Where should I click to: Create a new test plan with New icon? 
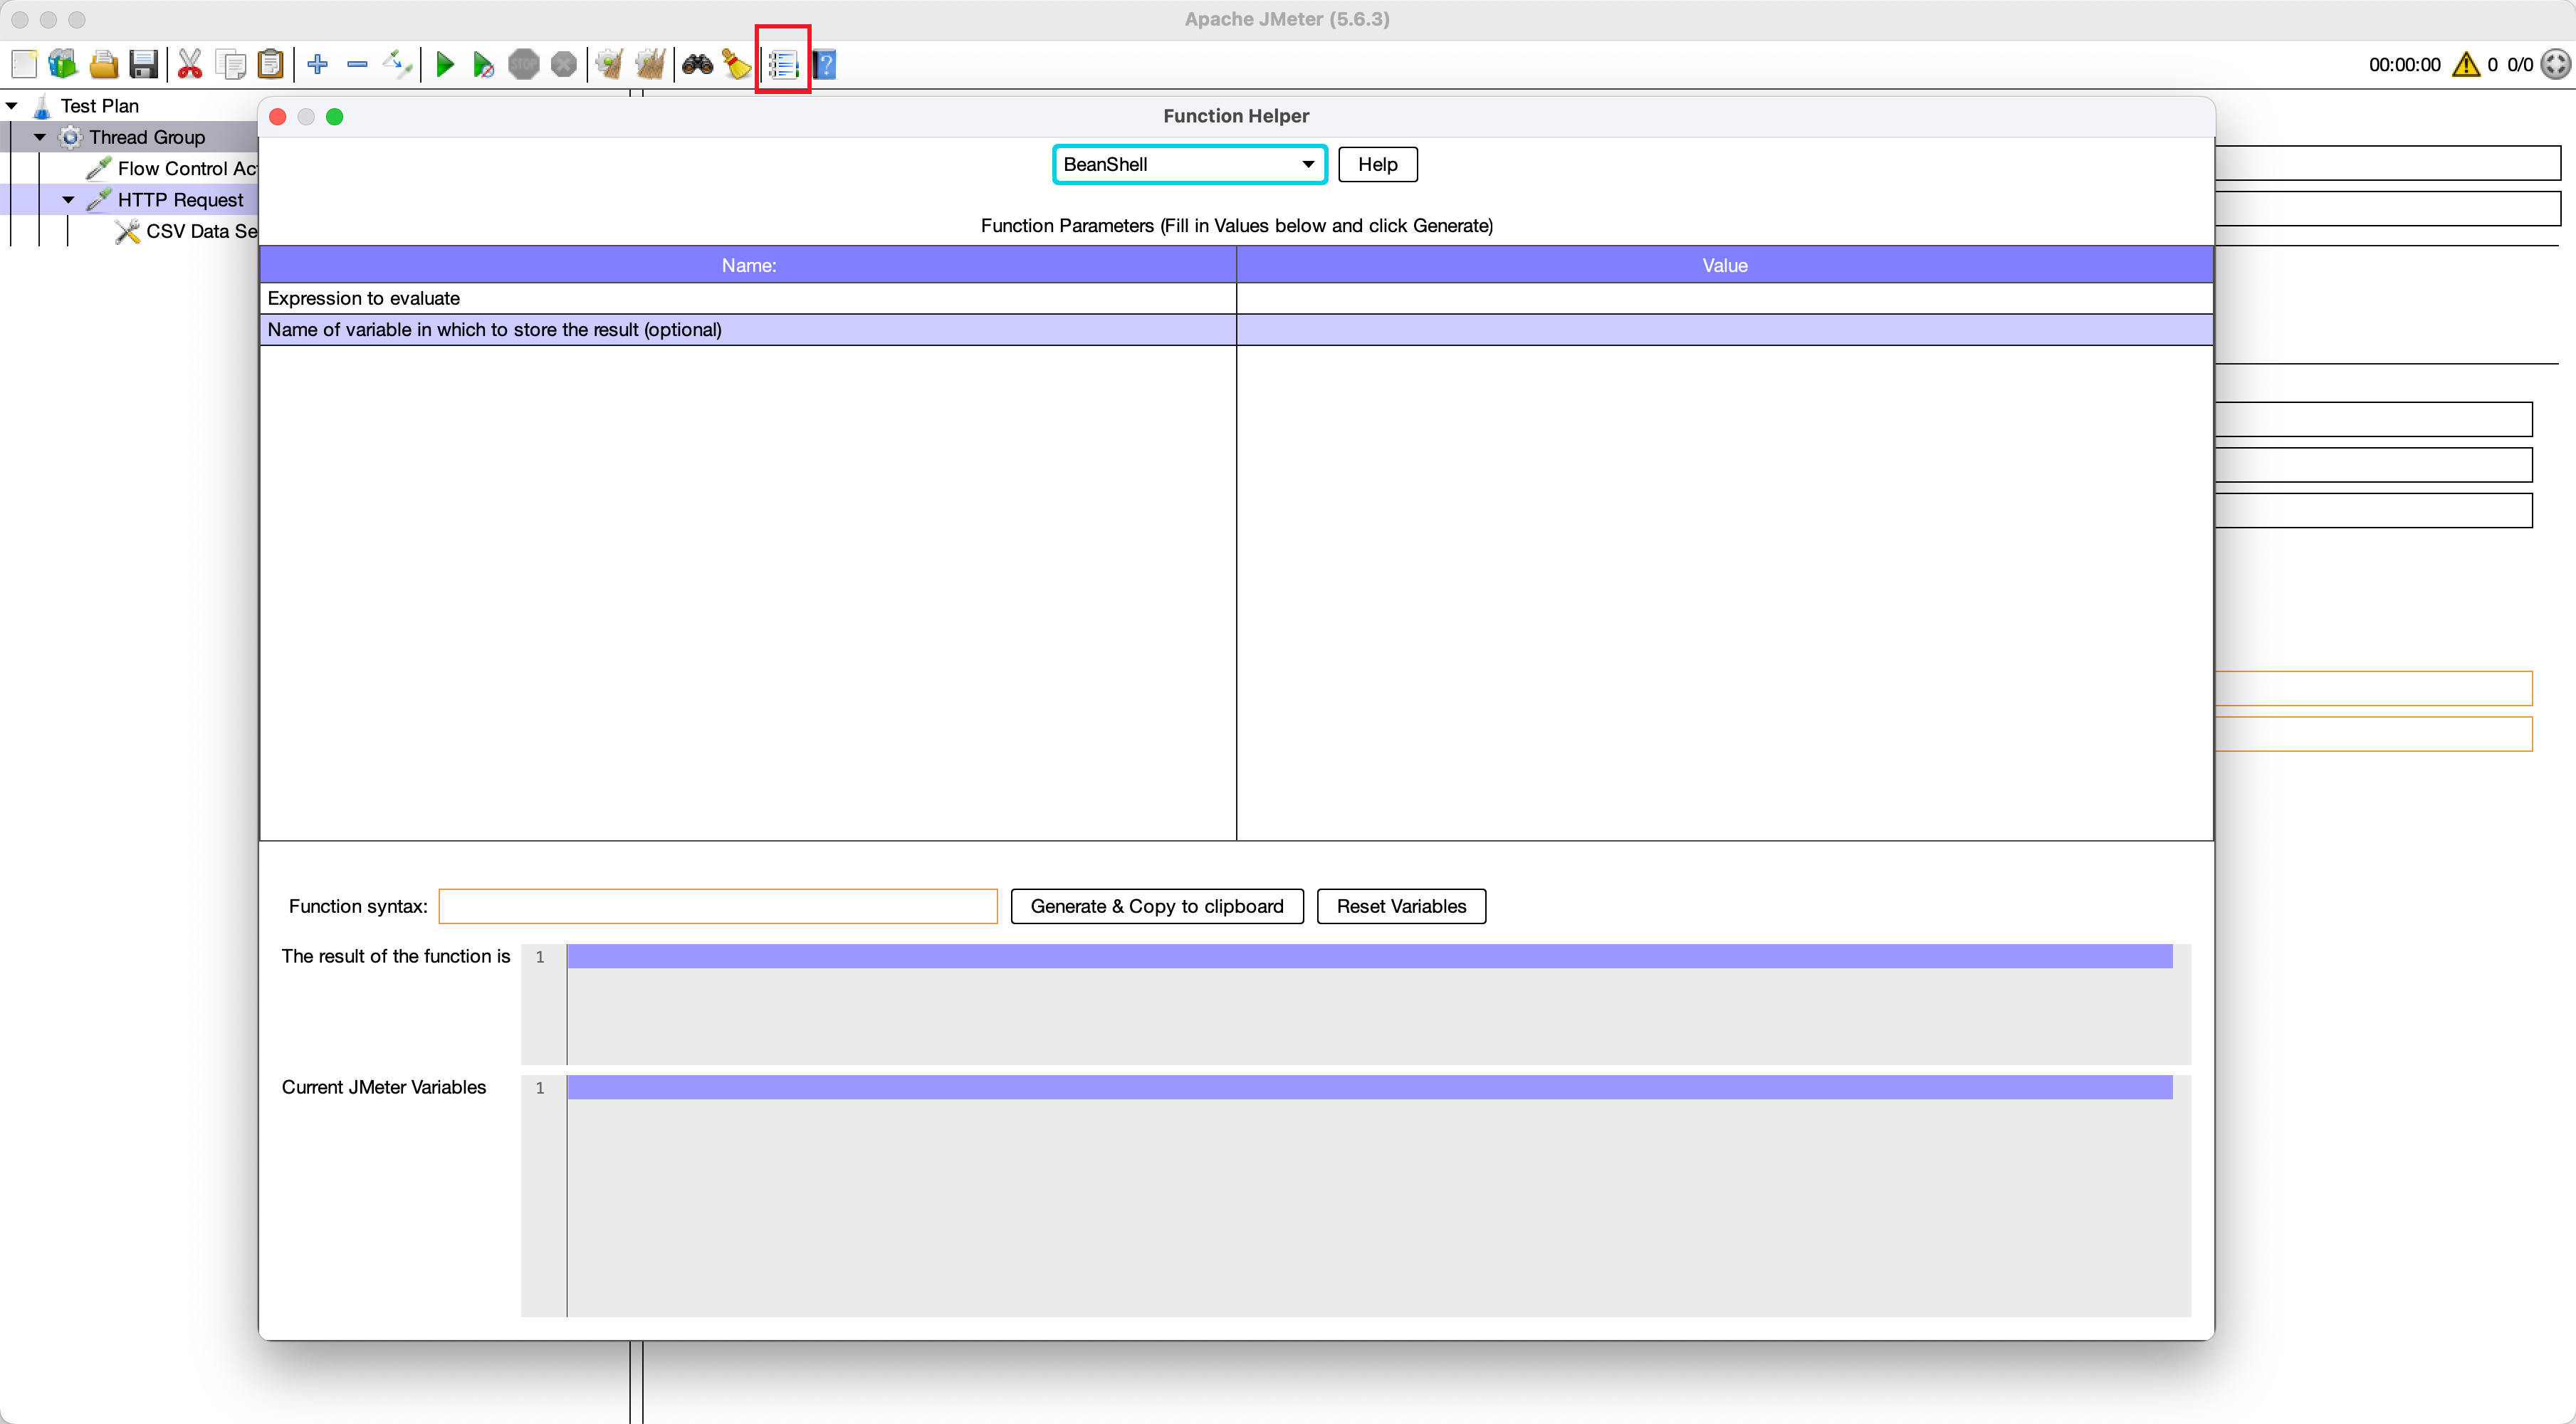(24, 65)
